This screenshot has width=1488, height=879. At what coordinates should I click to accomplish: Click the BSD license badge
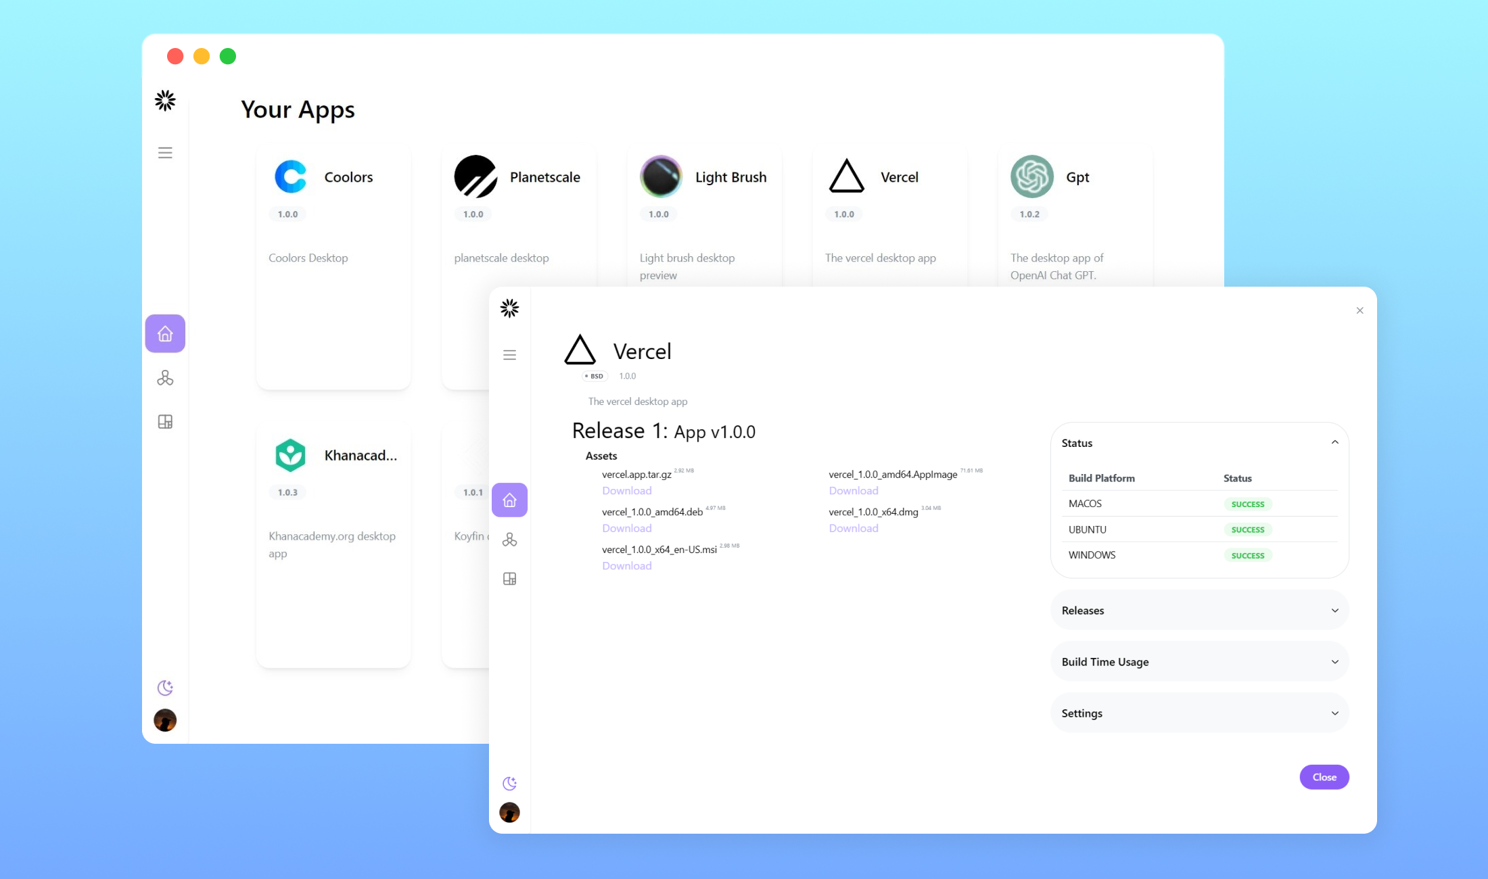click(595, 376)
